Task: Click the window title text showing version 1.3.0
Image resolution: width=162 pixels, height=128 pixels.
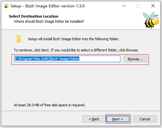Action: (47, 6)
